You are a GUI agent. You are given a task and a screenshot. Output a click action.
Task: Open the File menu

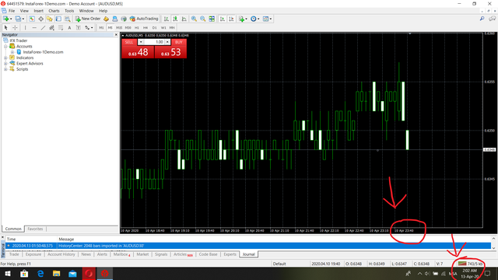click(12, 11)
